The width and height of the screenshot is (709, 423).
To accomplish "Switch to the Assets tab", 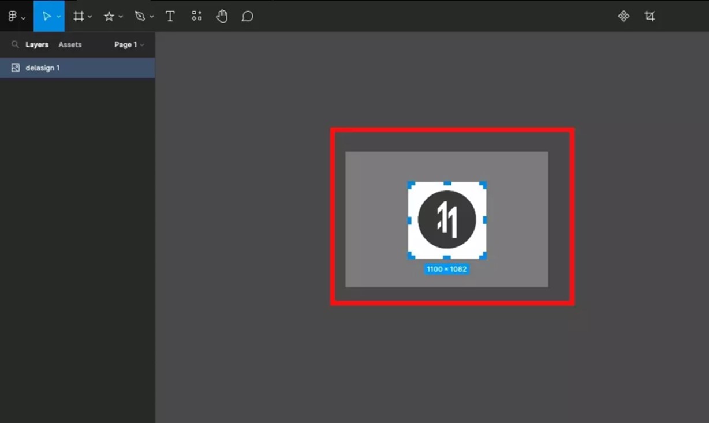I will click(70, 44).
